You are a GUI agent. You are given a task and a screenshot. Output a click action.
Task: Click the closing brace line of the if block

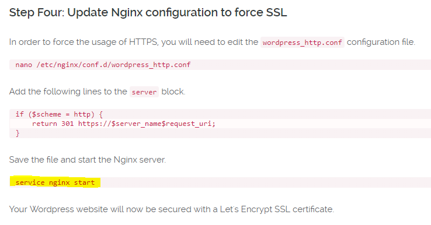pyautogui.click(x=18, y=133)
